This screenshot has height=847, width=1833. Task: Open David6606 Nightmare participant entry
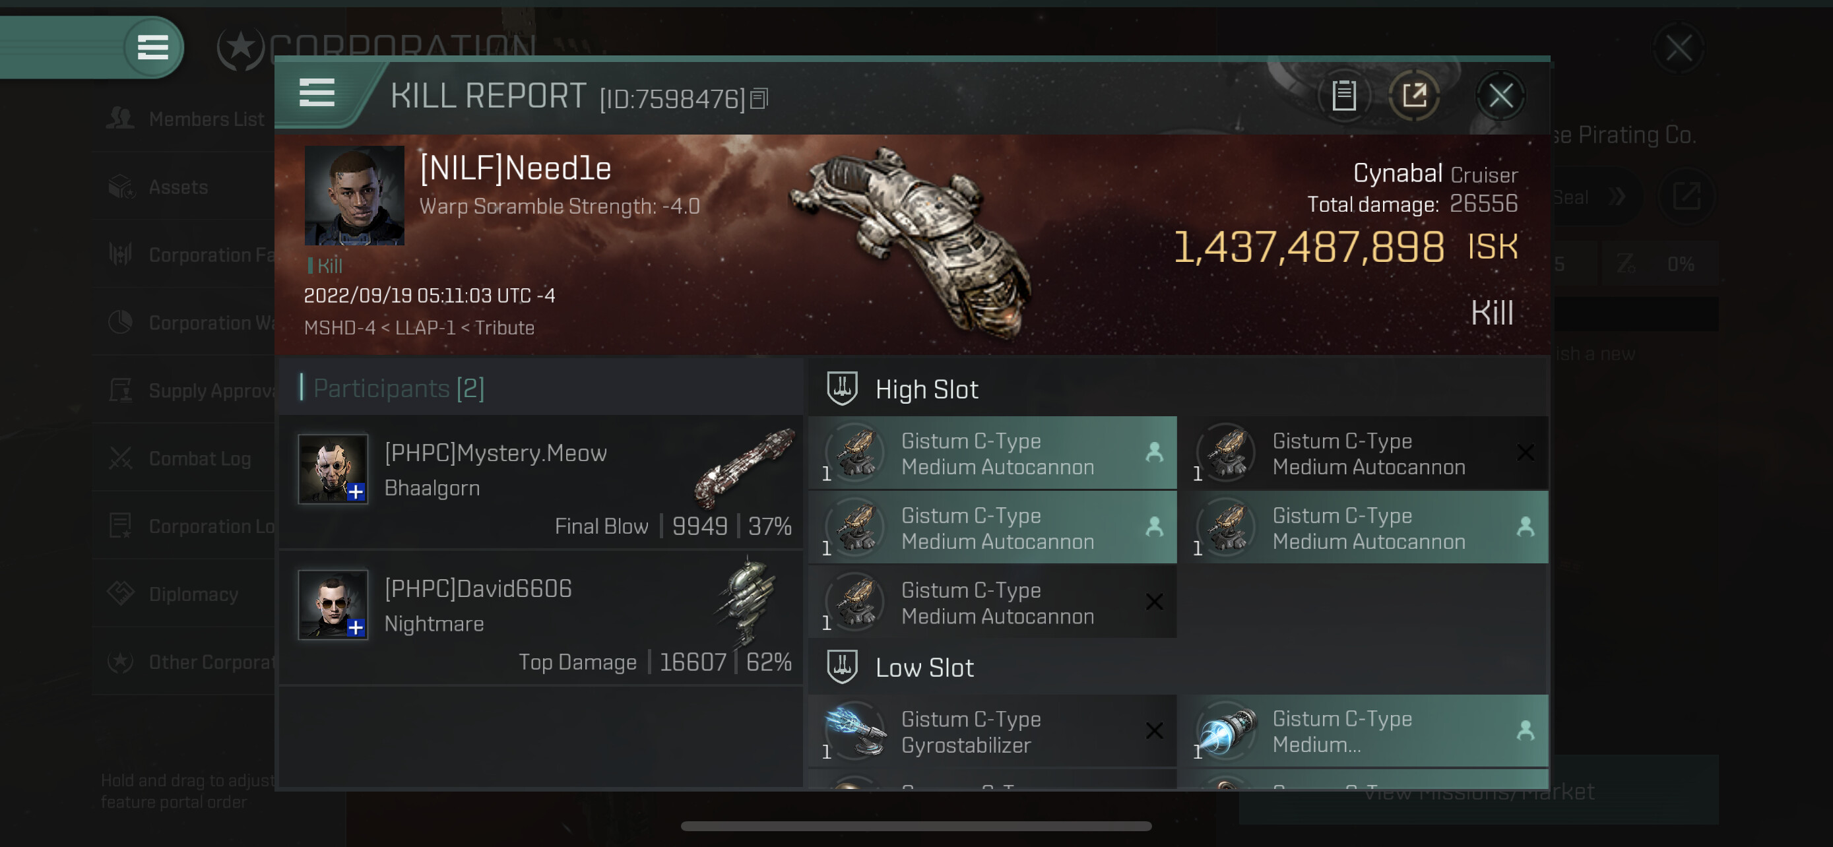(542, 618)
